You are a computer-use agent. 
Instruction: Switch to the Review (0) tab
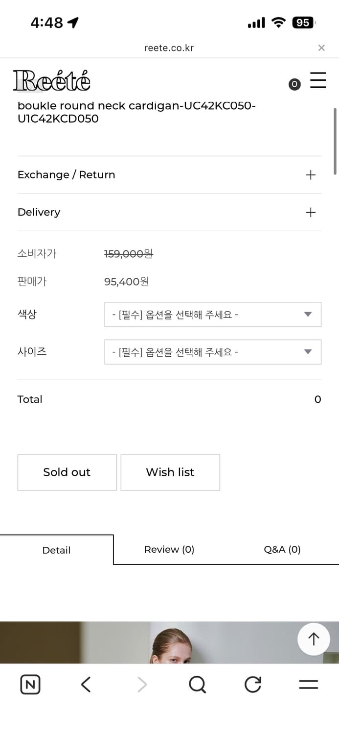(169, 549)
